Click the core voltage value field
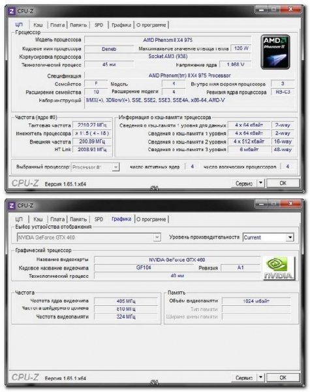Image resolution: width=310 pixels, height=392 pixels. [236, 65]
